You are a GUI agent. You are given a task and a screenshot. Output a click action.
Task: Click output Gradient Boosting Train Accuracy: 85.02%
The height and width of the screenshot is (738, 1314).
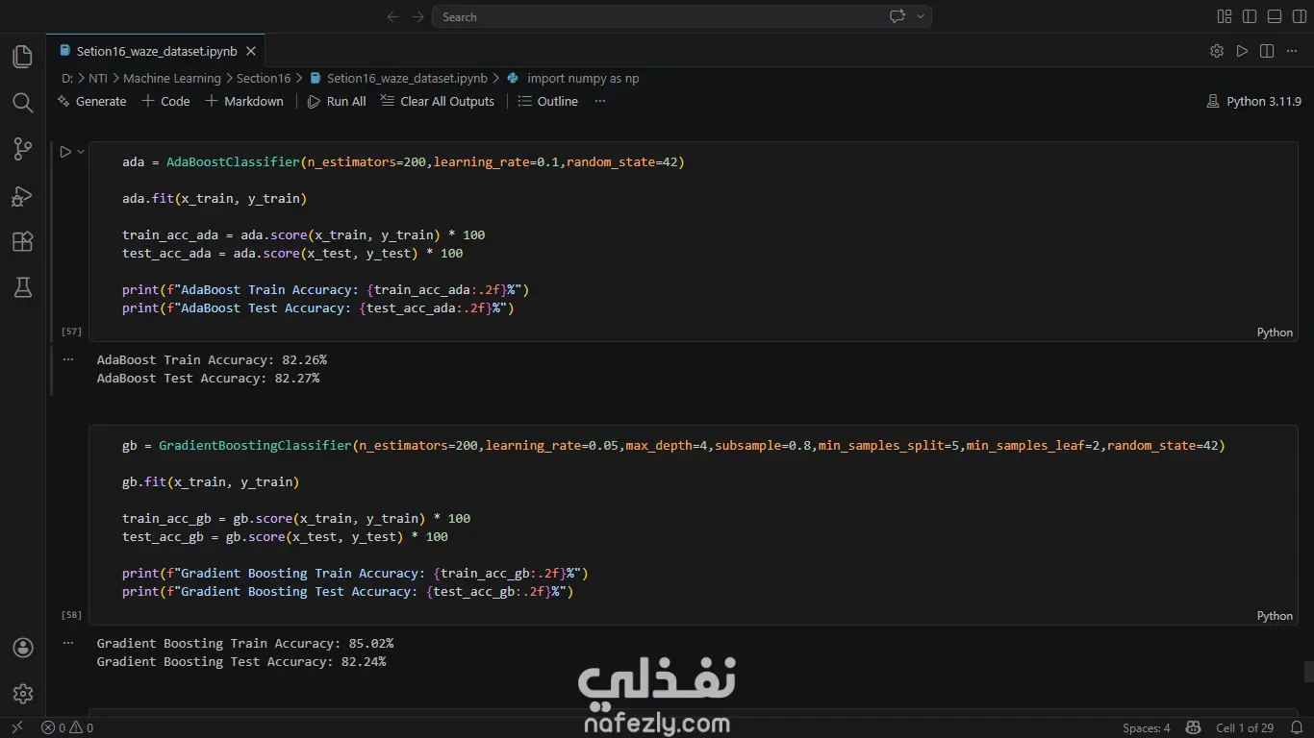[x=245, y=643]
